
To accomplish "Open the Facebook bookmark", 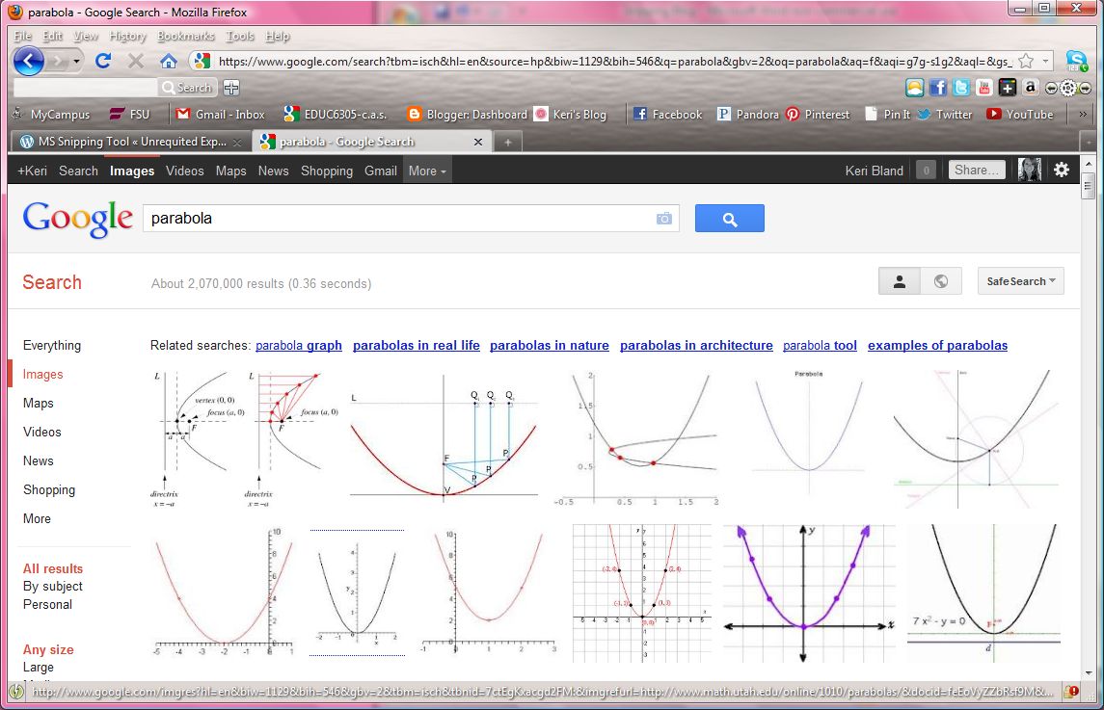I will click(x=667, y=114).
